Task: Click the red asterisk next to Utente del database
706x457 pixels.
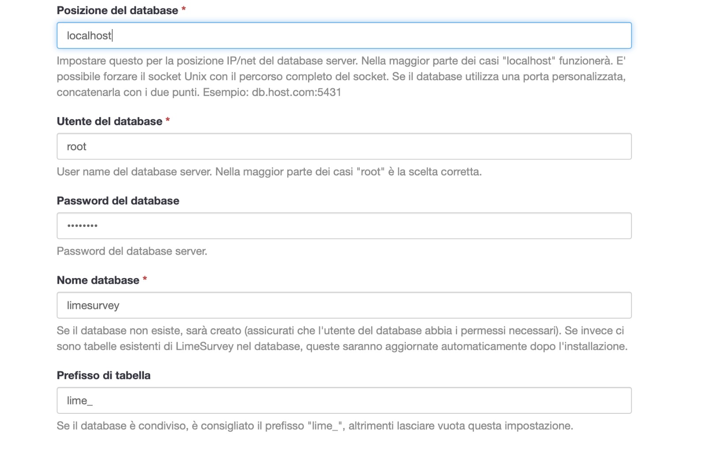Action: pyautogui.click(x=168, y=121)
